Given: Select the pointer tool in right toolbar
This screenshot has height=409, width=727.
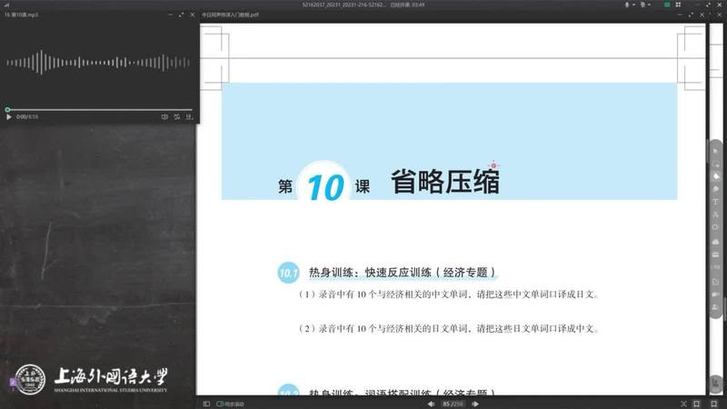Looking at the screenshot, I should tap(716, 150).
